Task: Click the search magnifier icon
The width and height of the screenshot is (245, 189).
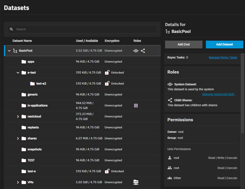Action: (11, 29)
